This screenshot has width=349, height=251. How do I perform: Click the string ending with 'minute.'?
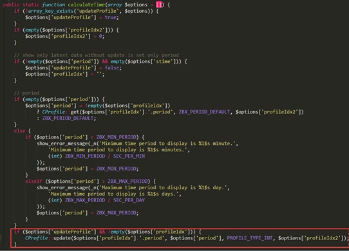click(167, 144)
